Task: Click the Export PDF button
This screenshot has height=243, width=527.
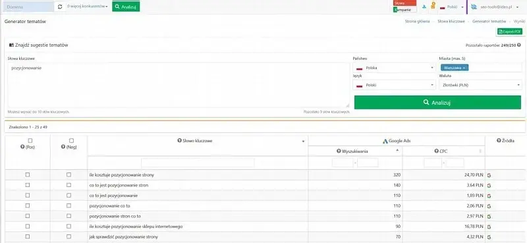Action: [x=509, y=32]
